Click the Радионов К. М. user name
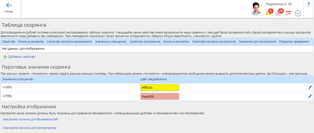Screen dimensions: 314x133 (279, 4)
